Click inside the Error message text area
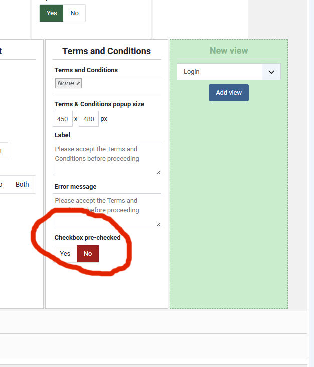The width and height of the screenshot is (314, 367). click(107, 210)
